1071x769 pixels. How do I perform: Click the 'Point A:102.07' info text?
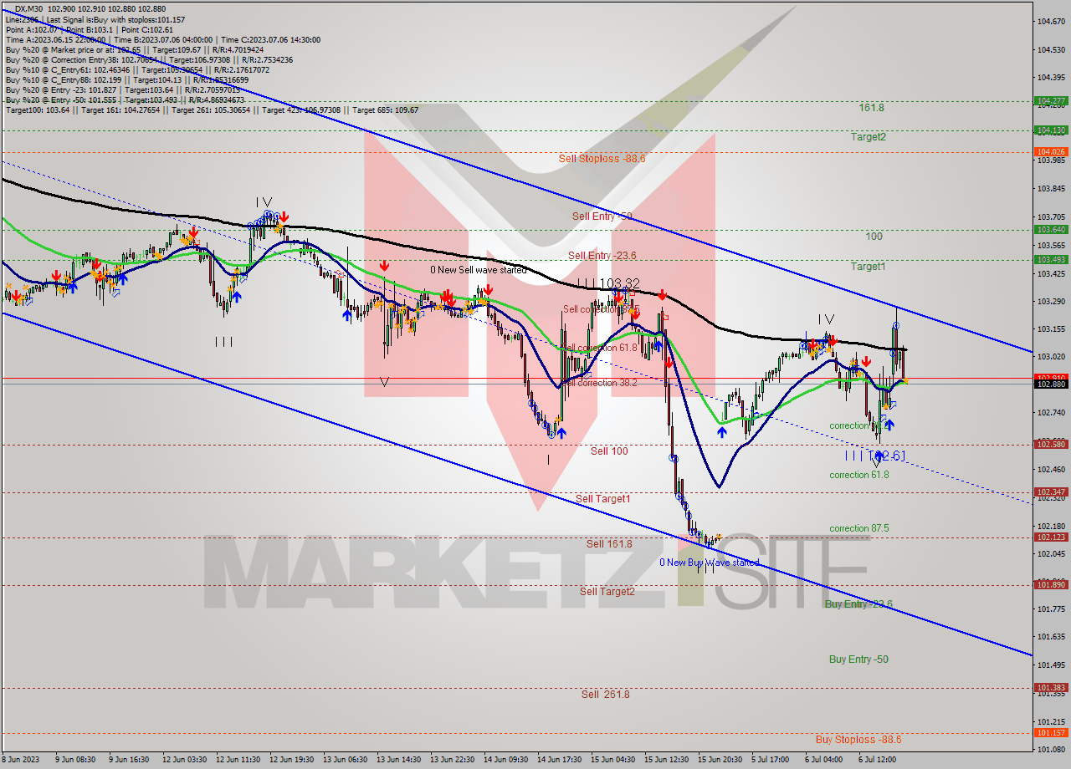33,29
